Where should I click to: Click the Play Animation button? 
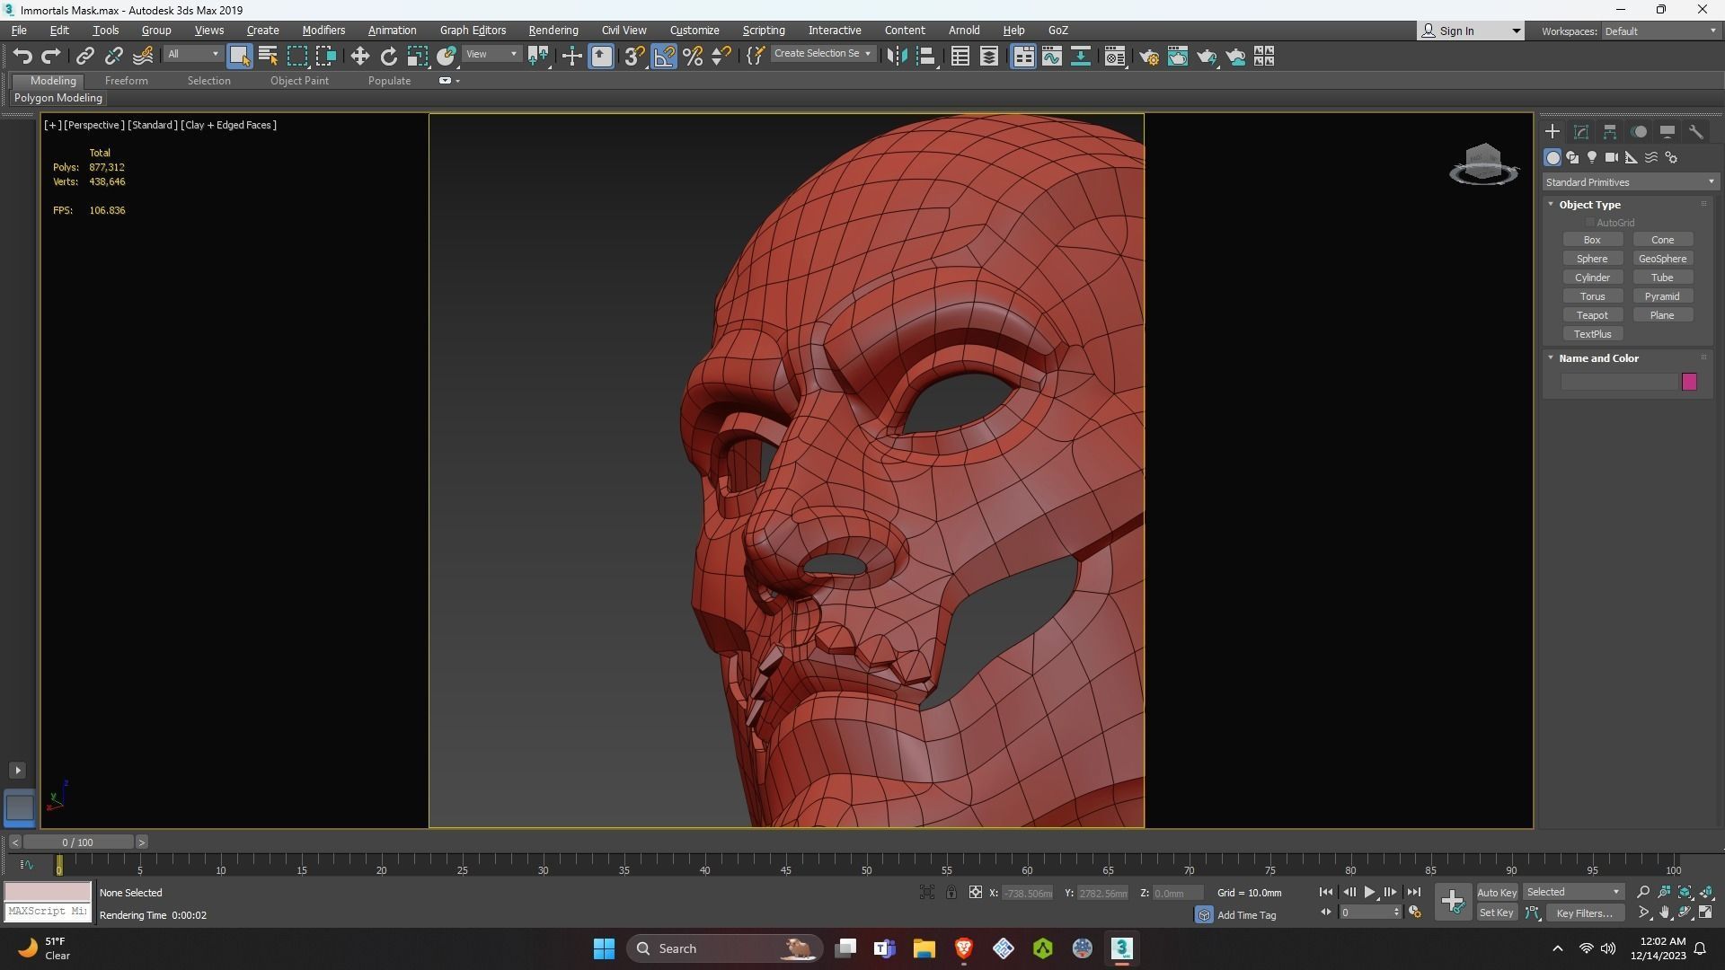pos(1369,892)
